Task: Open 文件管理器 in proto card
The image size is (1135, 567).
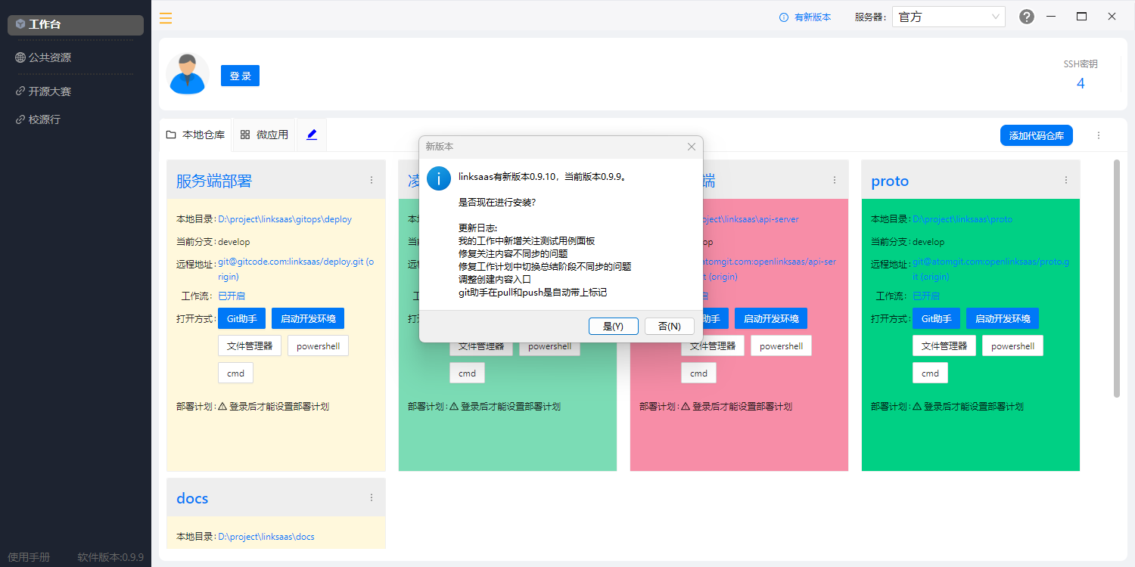Action: point(944,345)
